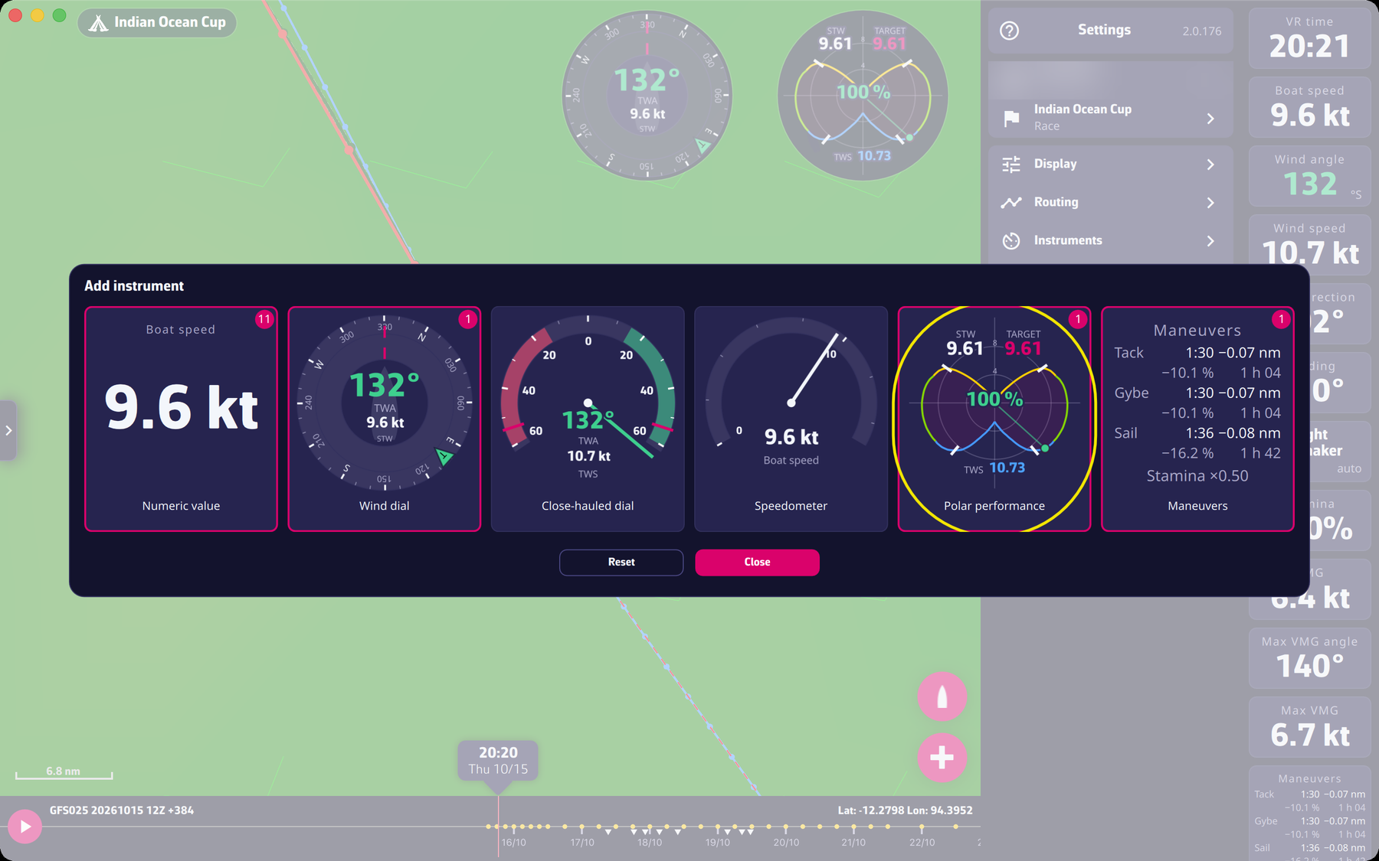1379x861 pixels.
Task: Add the Maneuvers instrument card
Action: click(x=1197, y=419)
